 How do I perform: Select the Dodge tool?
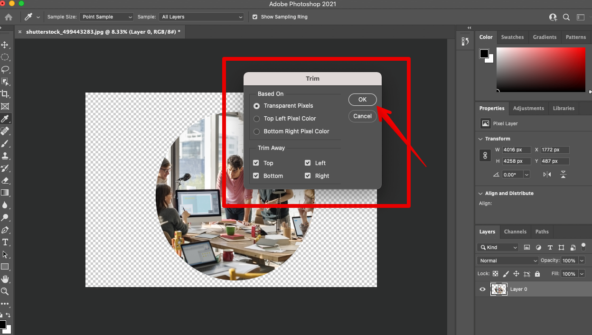click(5, 217)
